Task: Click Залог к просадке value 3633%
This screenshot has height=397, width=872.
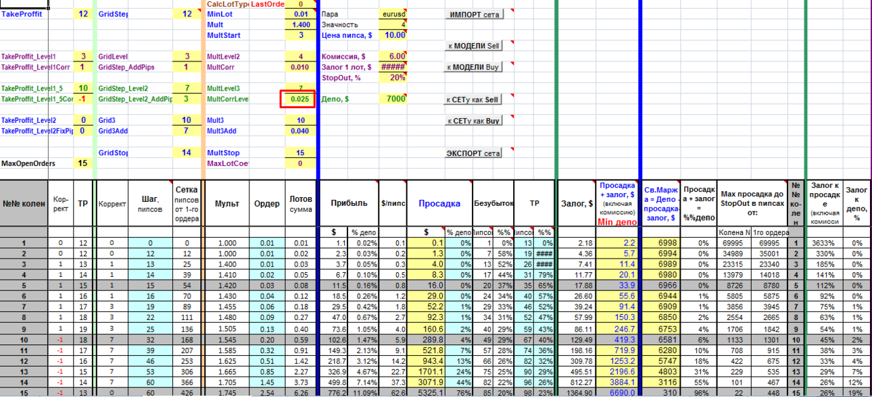Action: point(825,242)
